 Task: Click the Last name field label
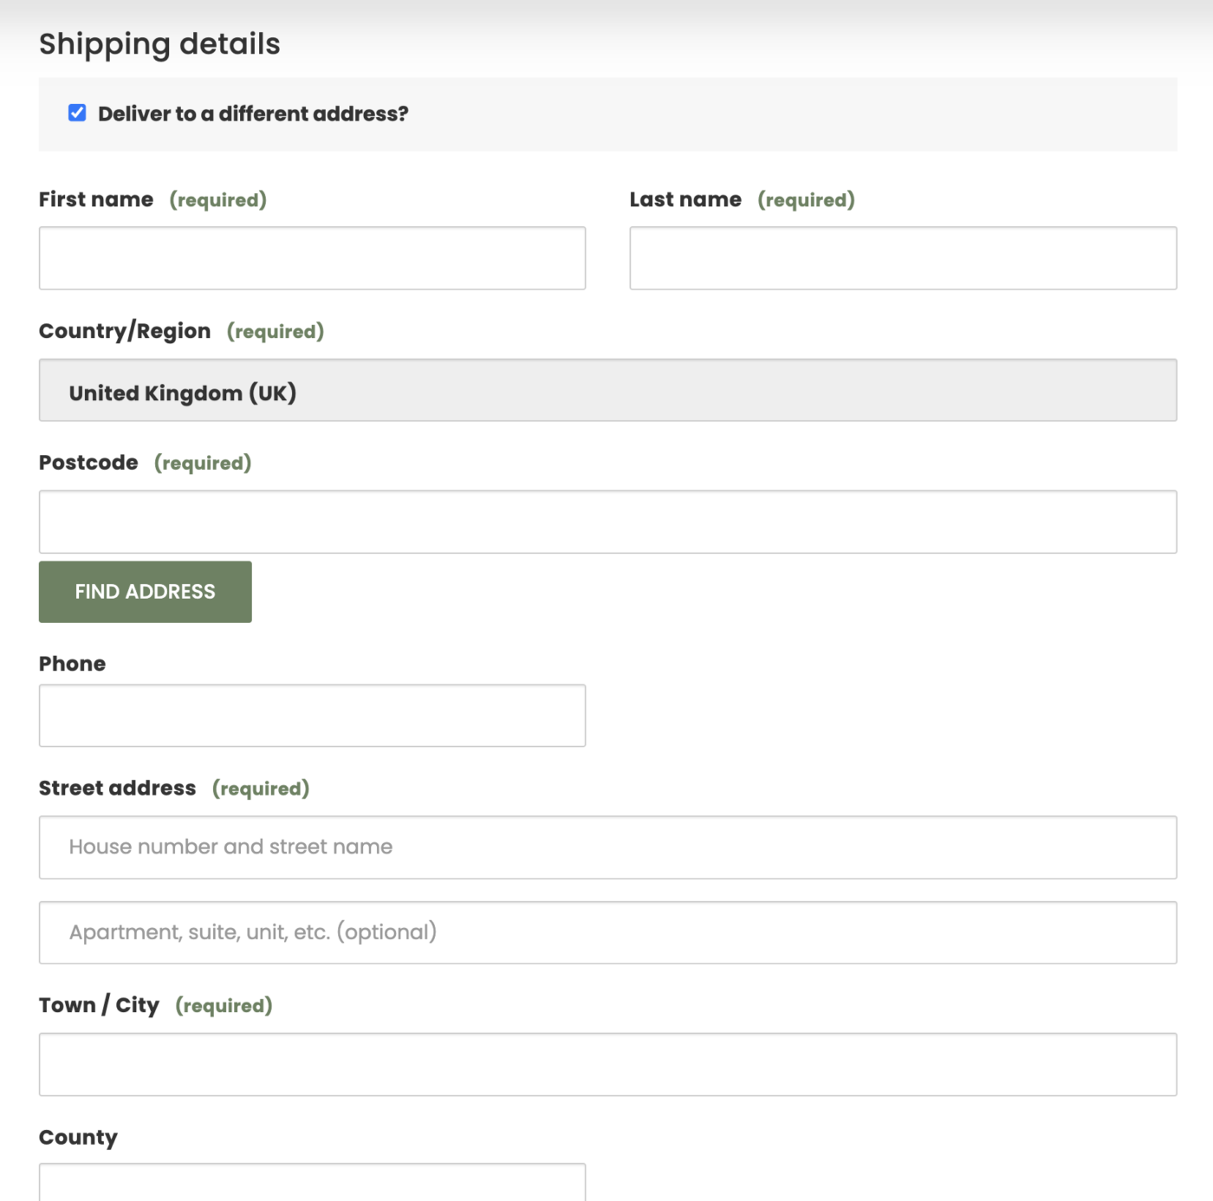(x=685, y=200)
